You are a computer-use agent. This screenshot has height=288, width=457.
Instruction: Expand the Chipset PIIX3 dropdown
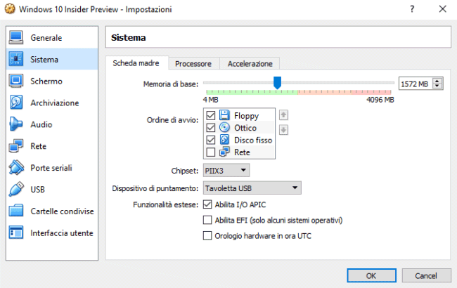click(x=226, y=170)
